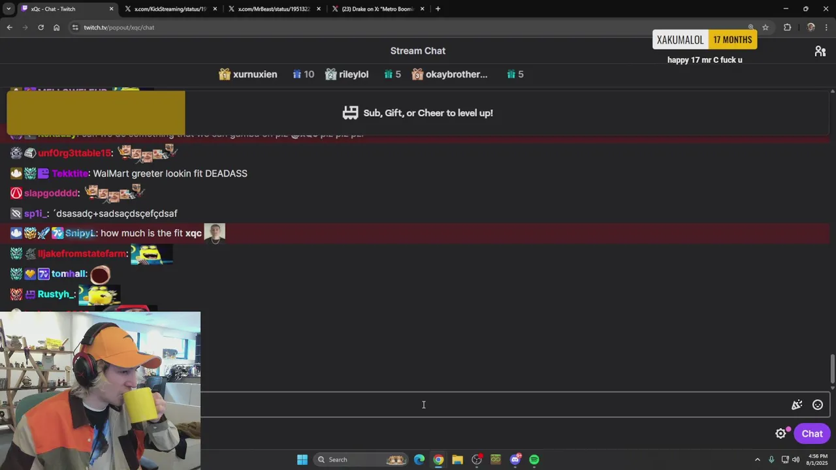The image size is (836, 470).
Task: Click tomhall's round emote
Action: point(100,274)
